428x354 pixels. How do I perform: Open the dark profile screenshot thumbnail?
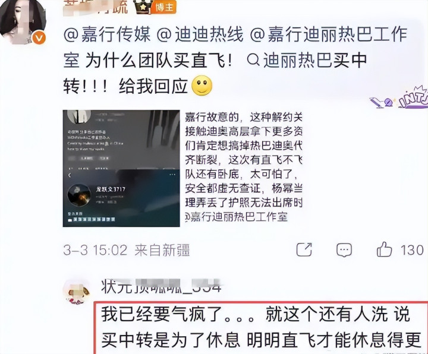pyautogui.click(x=121, y=168)
